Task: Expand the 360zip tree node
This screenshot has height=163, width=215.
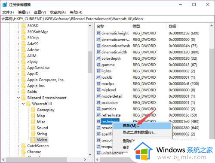Action: [x=18, y=38]
